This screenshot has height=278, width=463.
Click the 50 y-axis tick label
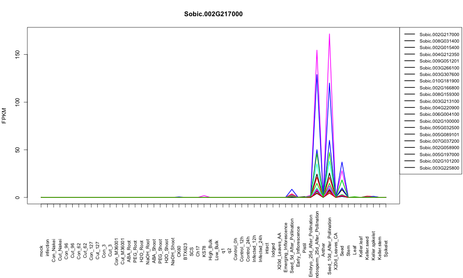pyautogui.click(x=18, y=150)
